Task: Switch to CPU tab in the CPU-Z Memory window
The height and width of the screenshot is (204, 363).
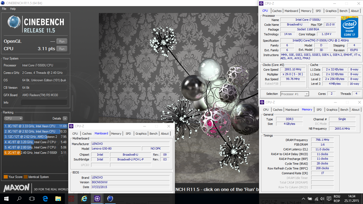Action: (266, 110)
